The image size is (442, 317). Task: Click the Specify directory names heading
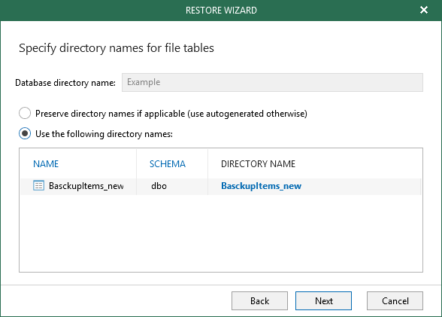pyautogui.click(x=117, y=48)
